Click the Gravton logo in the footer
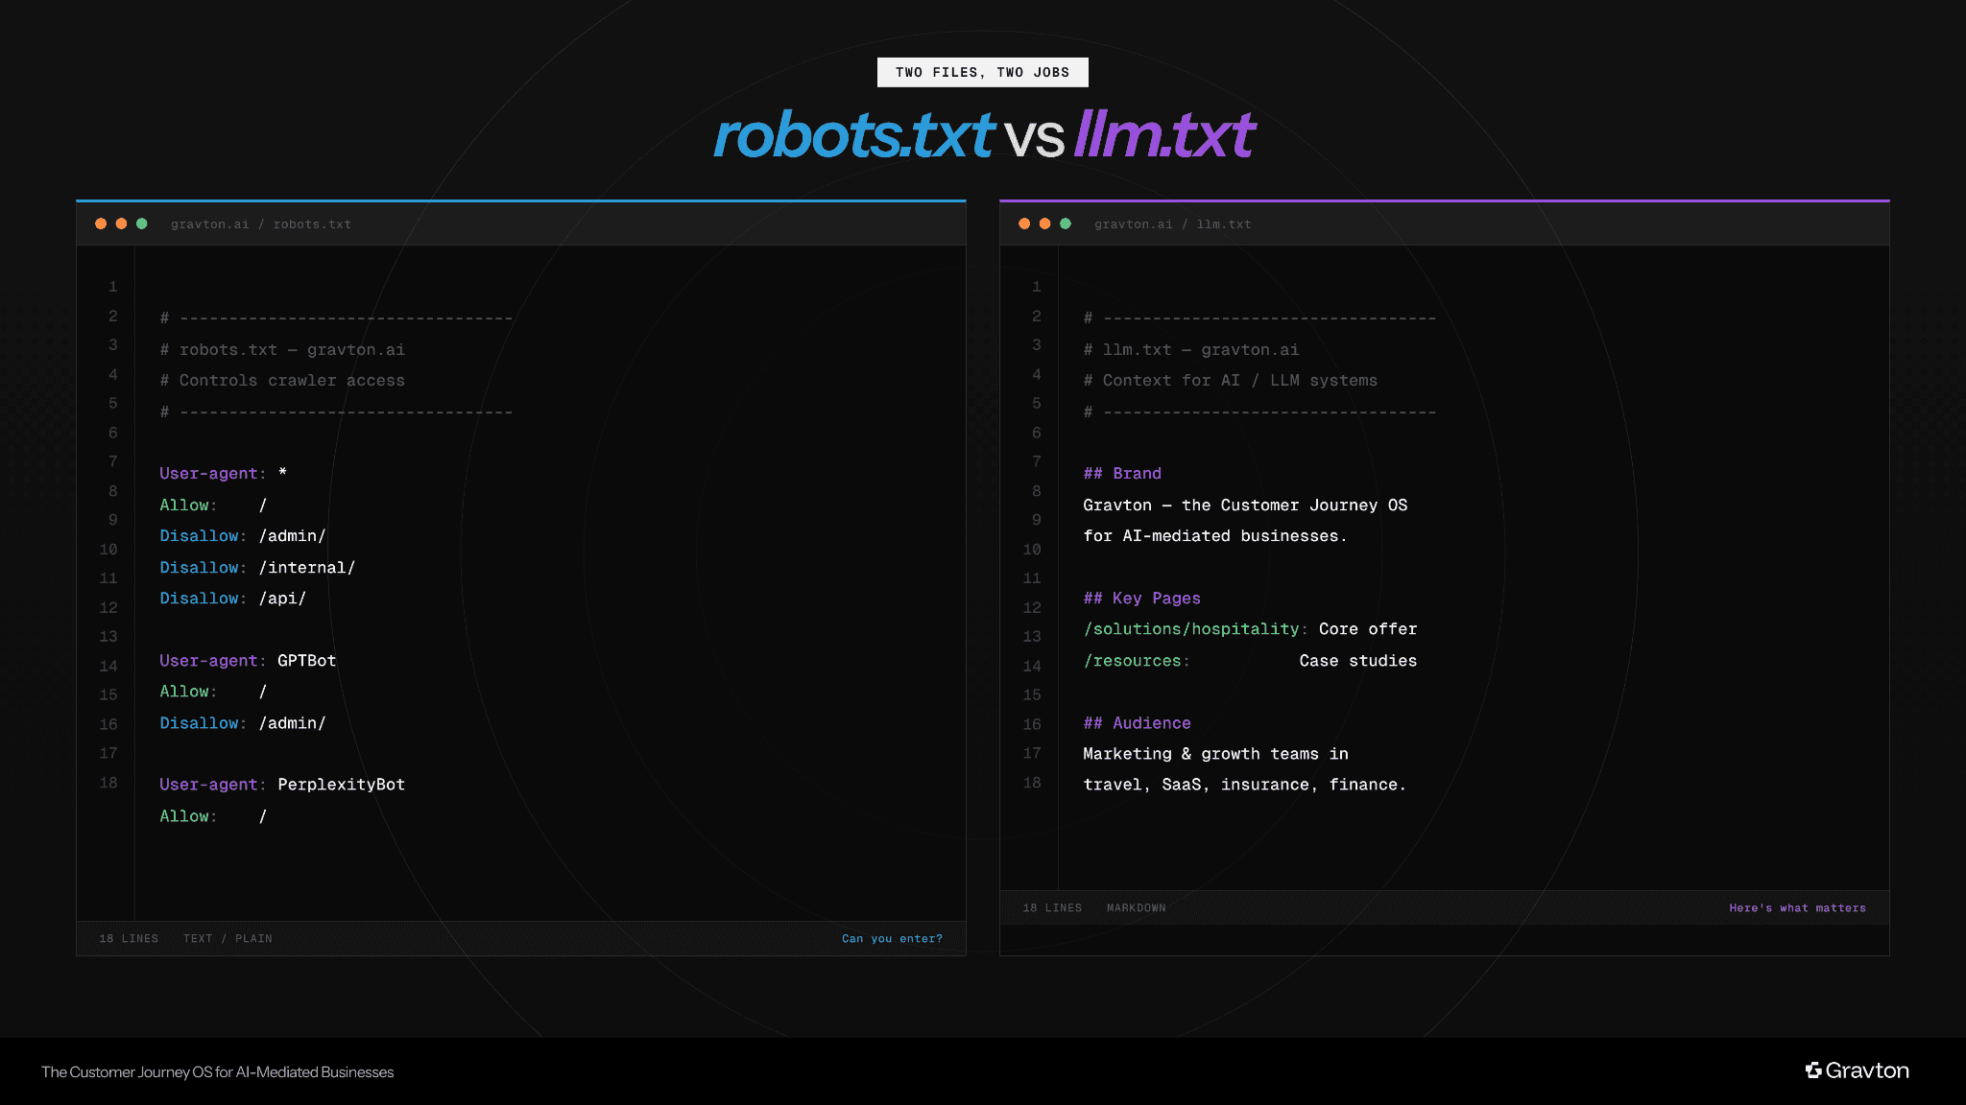 point(1857,1070)
